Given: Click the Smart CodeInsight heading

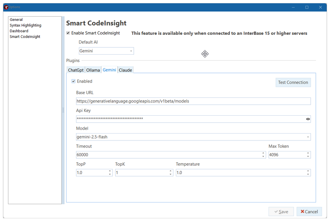Looking at the screenshot, I should coord(96,23).
